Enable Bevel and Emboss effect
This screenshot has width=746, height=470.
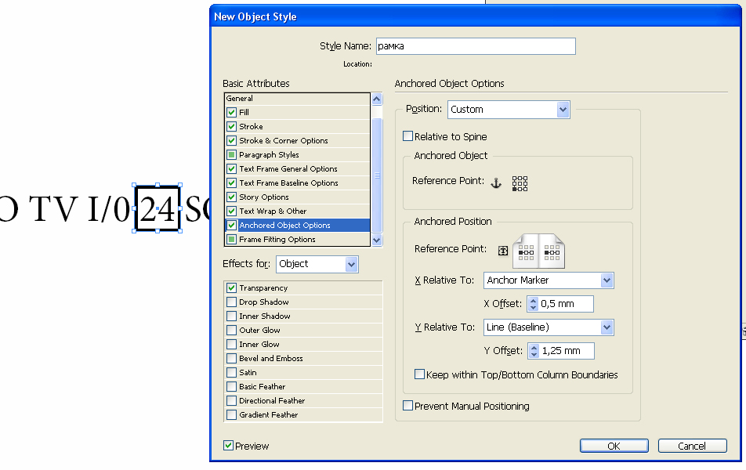click(232, 358)
